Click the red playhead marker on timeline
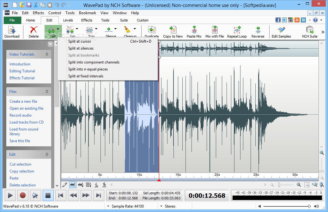The height and width of the screenshot is (212, 328). pyautogui.click(x=159, y=180)
